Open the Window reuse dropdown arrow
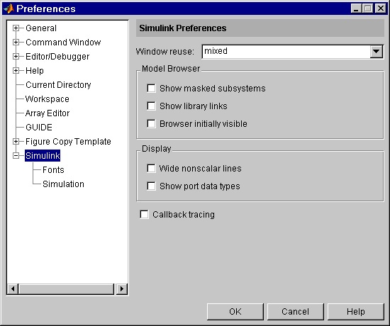The height and width of the screenshot is (326, 390). coord(376,52)
